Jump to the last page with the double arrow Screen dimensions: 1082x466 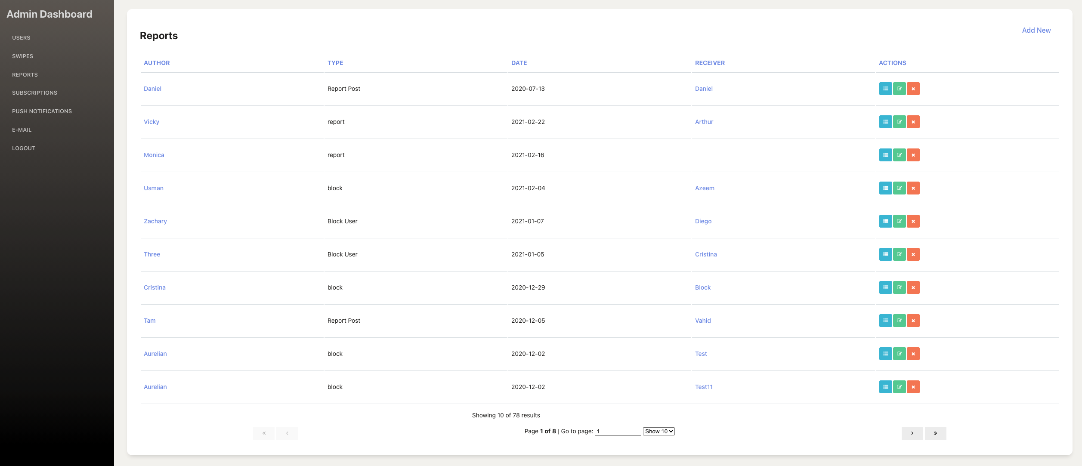(935, 433)
